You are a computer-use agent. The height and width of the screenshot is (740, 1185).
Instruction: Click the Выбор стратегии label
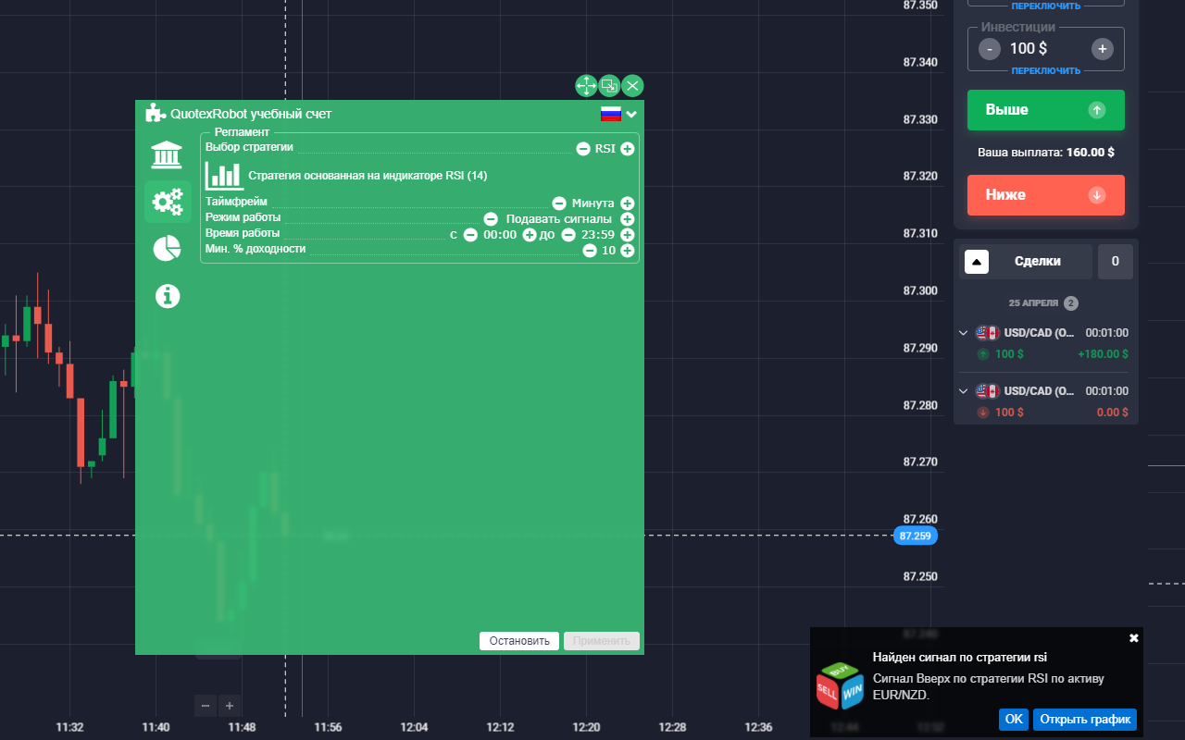point(249,147)
